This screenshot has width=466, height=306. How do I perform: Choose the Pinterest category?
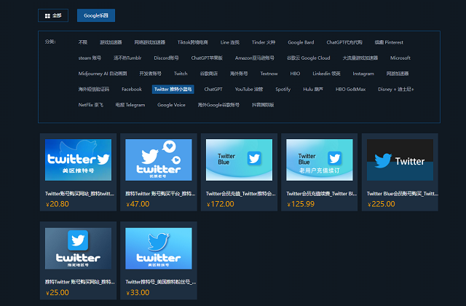pyautogui.click(x=389, y=42)
